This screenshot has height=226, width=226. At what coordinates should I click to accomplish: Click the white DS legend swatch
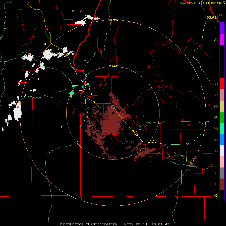tap(222, 151)
